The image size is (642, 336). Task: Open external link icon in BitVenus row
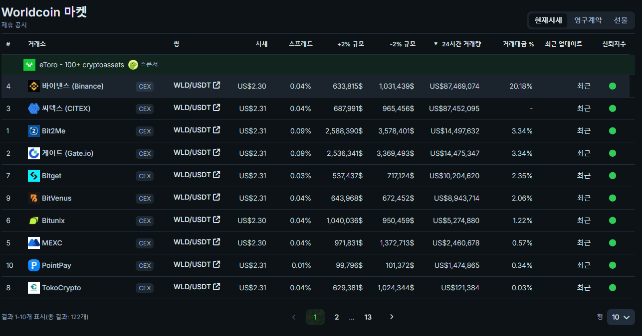point(216,197)
